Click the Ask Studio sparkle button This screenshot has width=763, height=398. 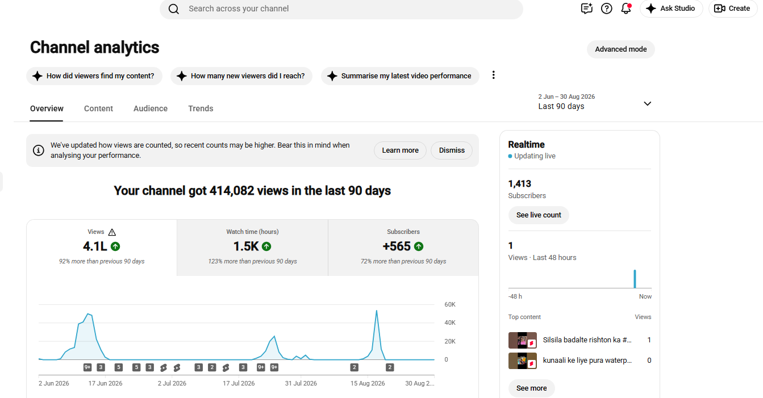(671, 9)
